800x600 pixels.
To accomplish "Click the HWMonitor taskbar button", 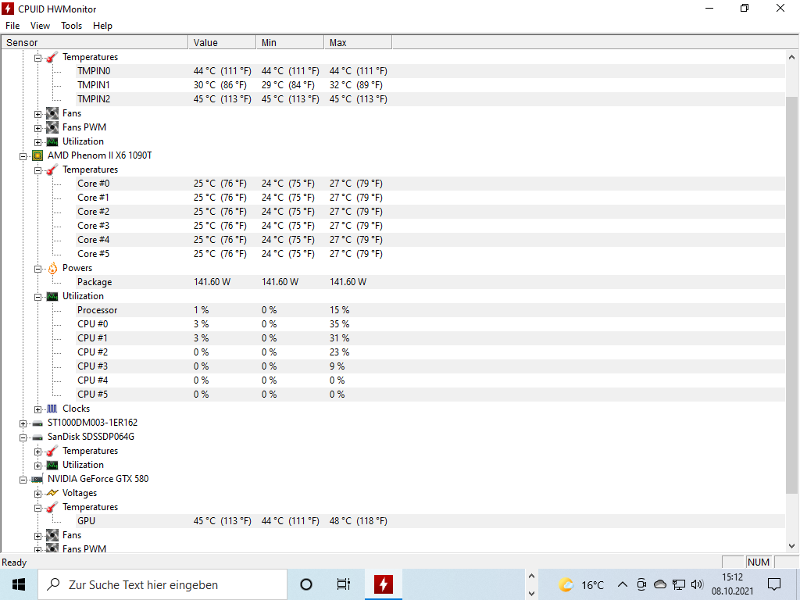I will tap(384, 584).
